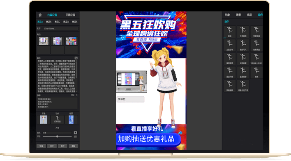Click the 生成 button
Viewport: 291px width, 161px height.
point(41,146)
